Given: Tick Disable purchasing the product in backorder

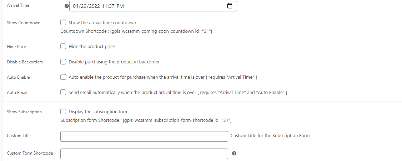Looking at the screenshot, I should [x=63, y=62].
